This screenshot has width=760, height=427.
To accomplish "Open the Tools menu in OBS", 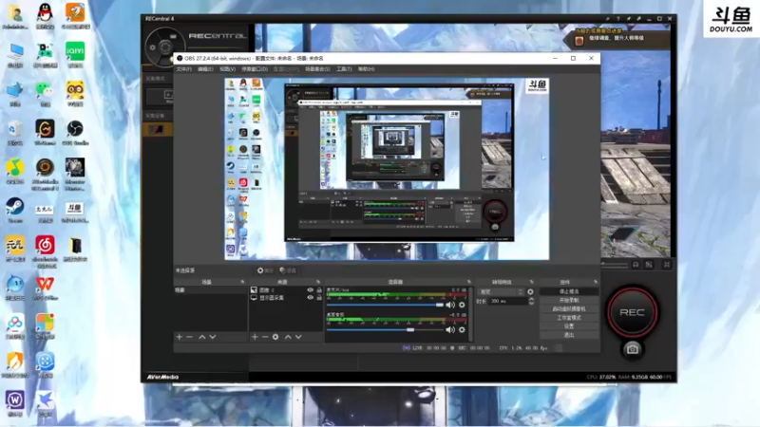I will coord(344,69).
